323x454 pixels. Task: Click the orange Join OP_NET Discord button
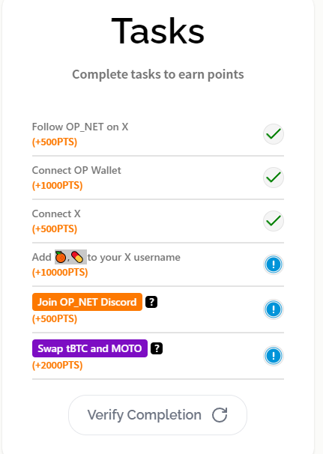coord(87,302)
